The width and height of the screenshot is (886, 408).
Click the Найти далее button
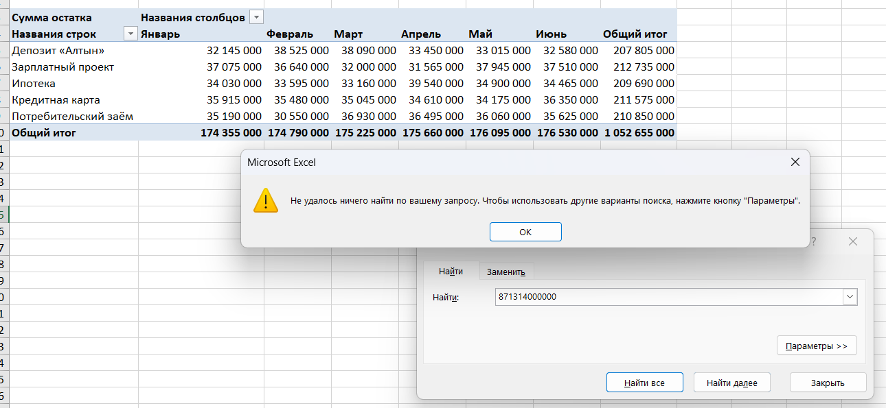point(732,383)
